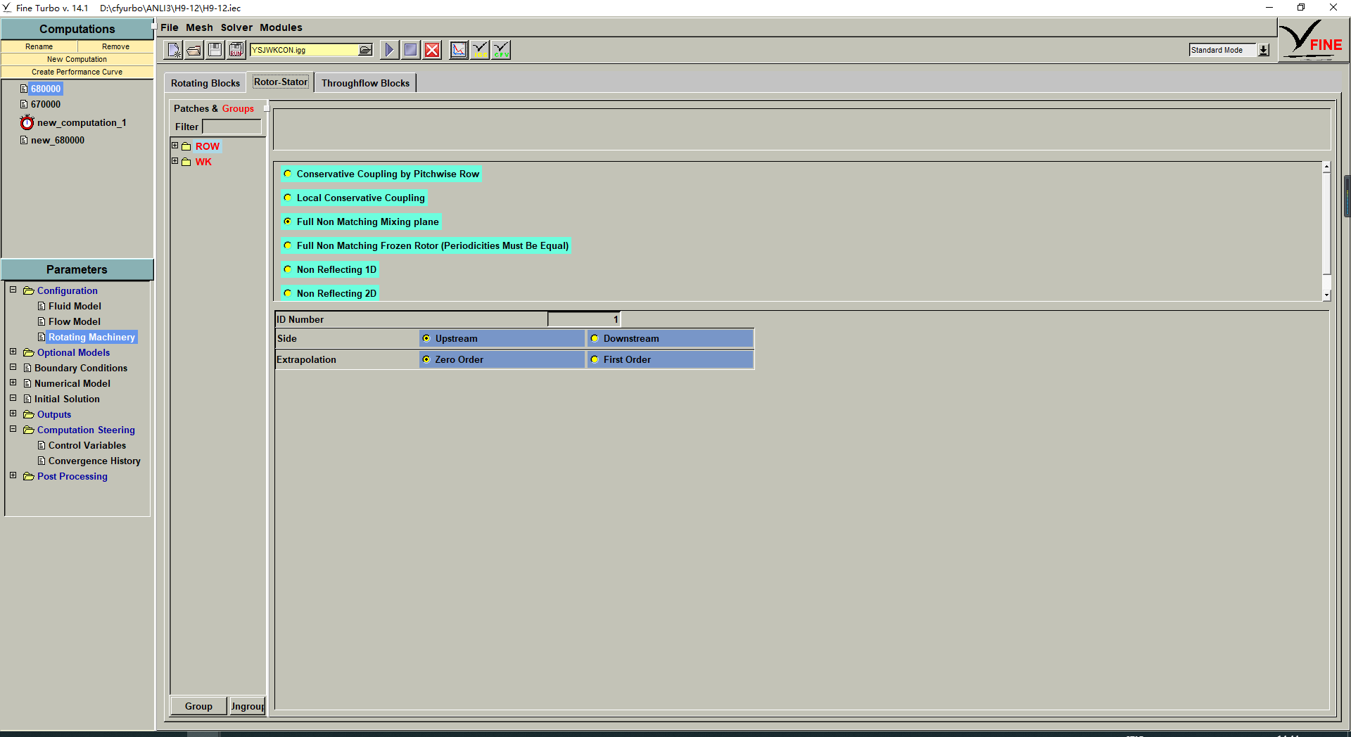Click the Group button
This screenshot has height=737, width=1351.
click(x=198, y=706)
